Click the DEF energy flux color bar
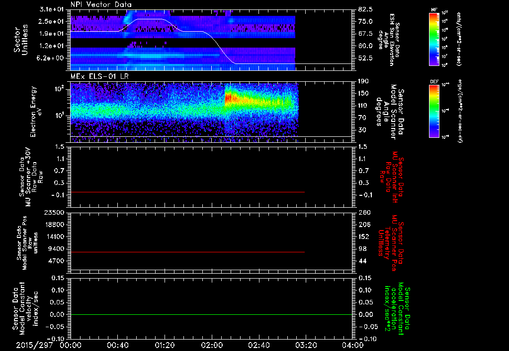Viewport: 509px width, 351px height. [434, 111]
